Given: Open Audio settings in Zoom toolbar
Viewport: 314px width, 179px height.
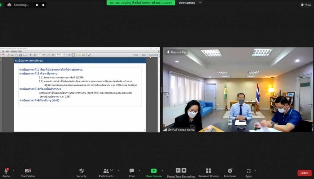Looking at the screenshot, I should (x=6, y=173).
